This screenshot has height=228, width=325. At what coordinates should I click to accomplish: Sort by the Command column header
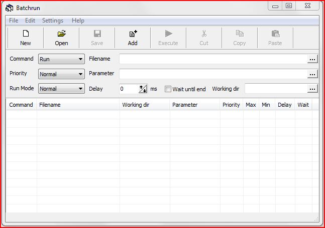(22, 105)
